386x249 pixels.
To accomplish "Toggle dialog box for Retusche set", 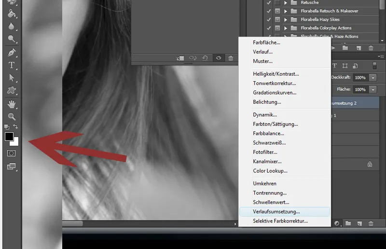I will coord(277,3).
